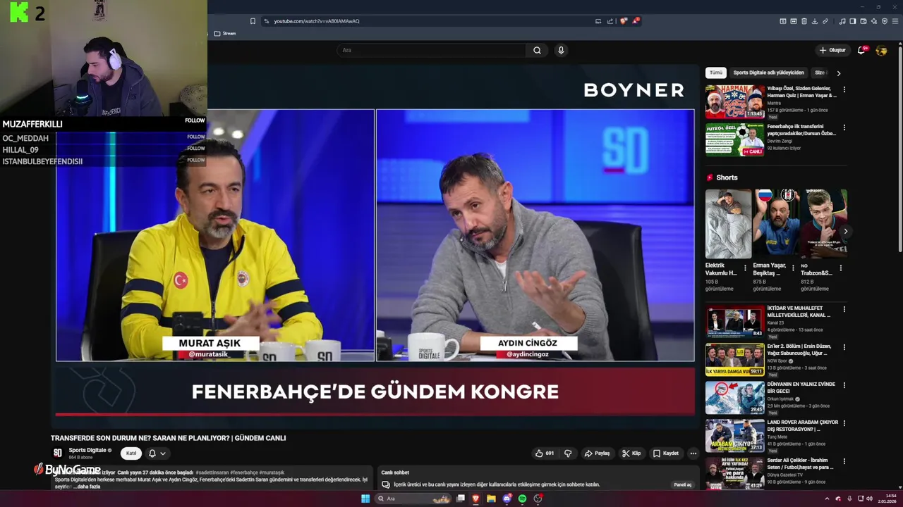Open the browser downloads icon
Image resolution: width=903 pixels, height=507 pixels.
pos(815,21)
